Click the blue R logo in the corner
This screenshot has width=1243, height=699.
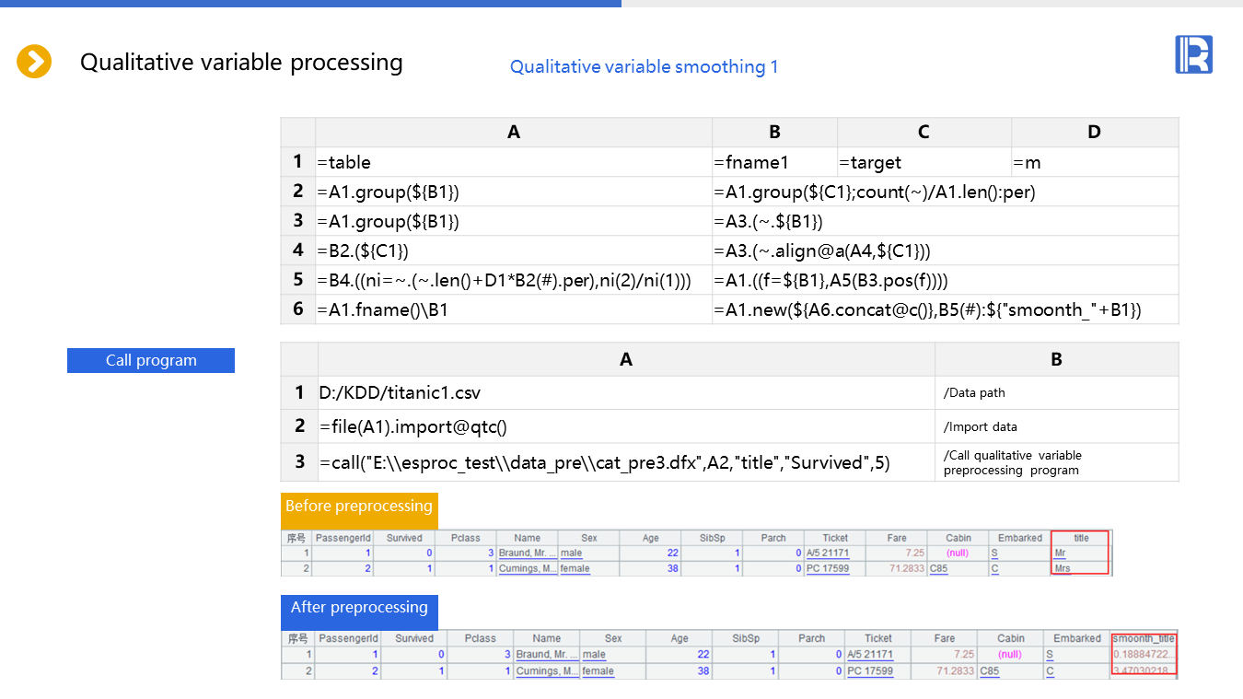[x=1193, y=54]
